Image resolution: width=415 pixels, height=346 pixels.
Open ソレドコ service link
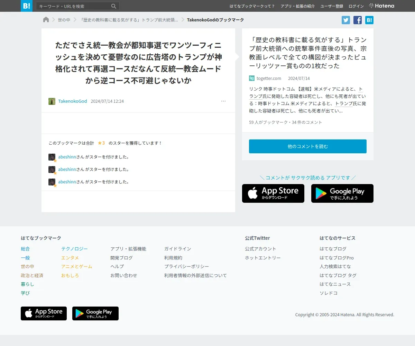coord(329,293)
